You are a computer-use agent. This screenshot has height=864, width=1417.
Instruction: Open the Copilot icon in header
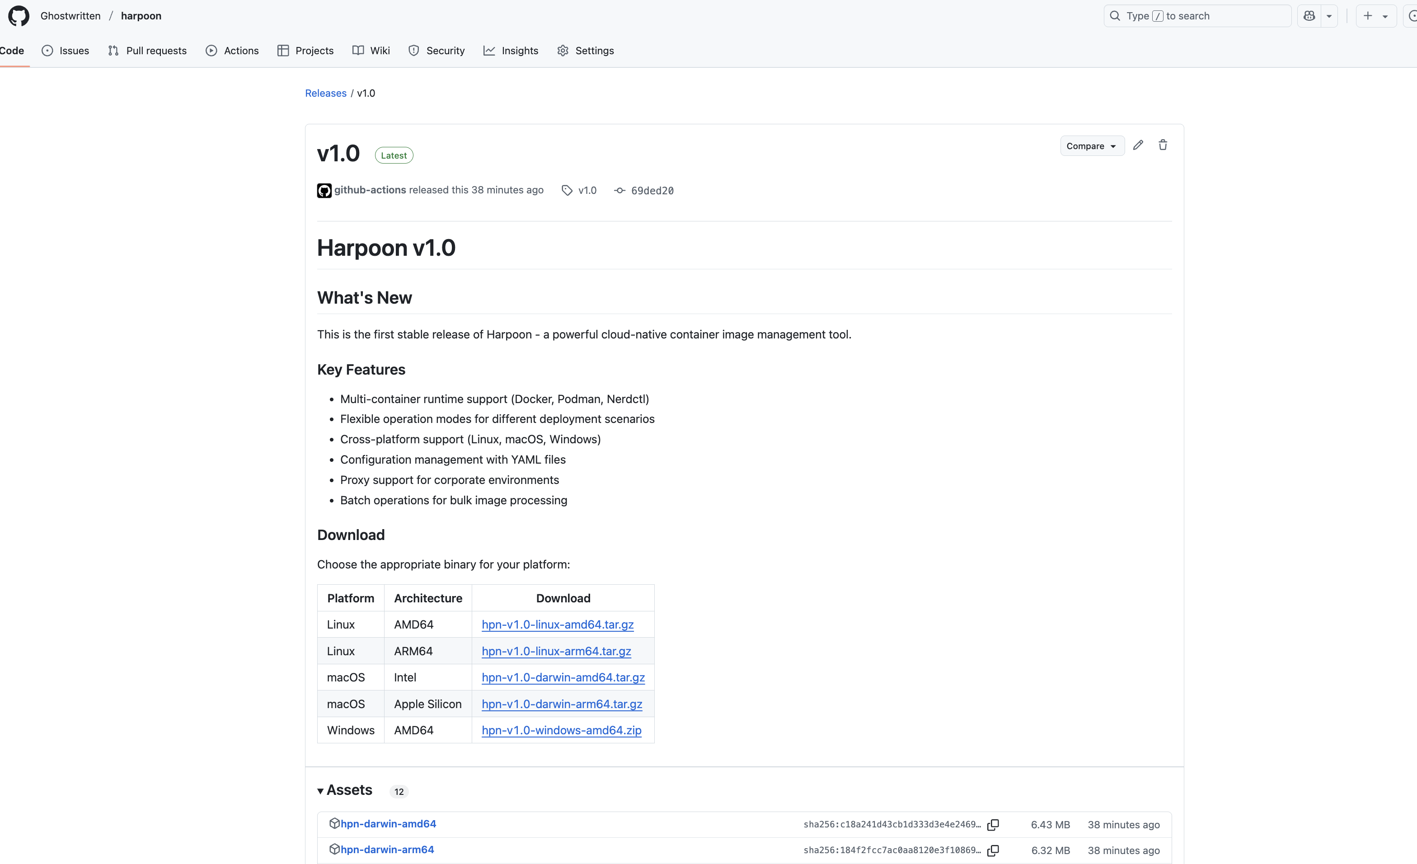[x=1309, y=16]
